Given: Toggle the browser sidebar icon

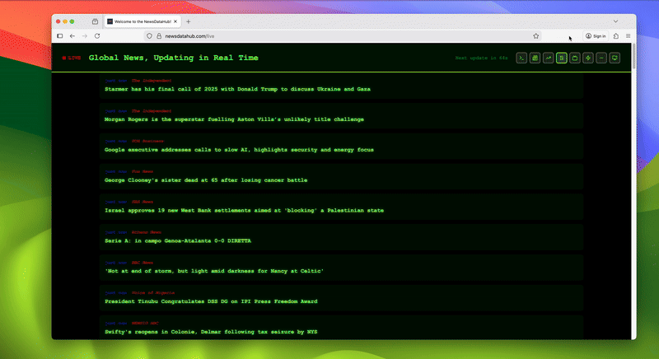Looking at the screenshot, I should [x=59, y=36].
